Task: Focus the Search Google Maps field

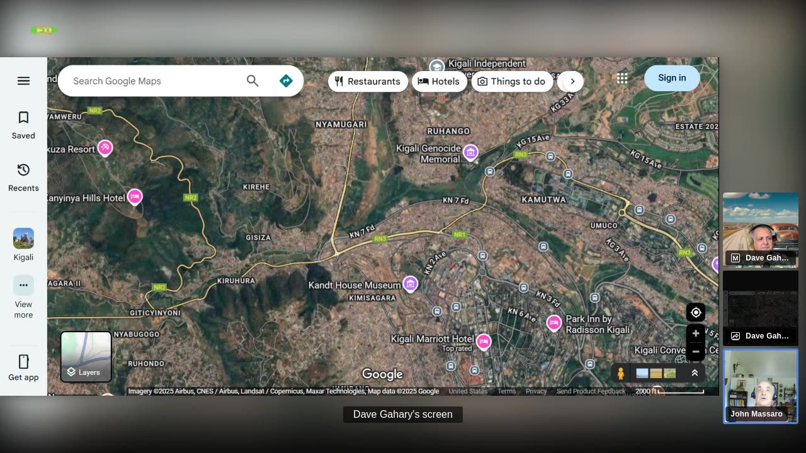Action: click(x=151, y=81)
